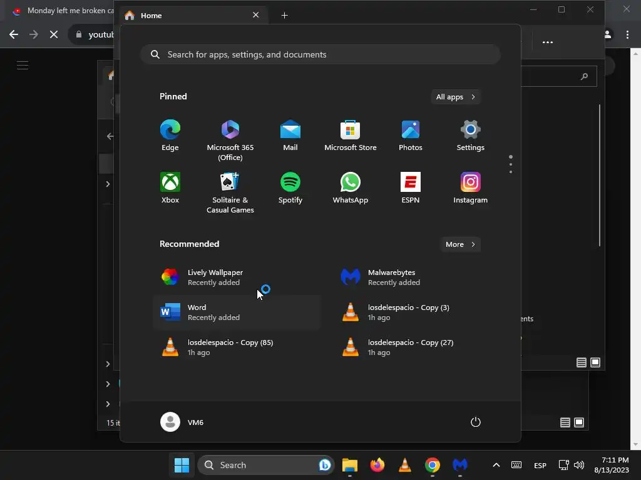Change ESP input language in tray
Image resolution: width=641 pixels, height=480 pixels.
coord(540,465)
